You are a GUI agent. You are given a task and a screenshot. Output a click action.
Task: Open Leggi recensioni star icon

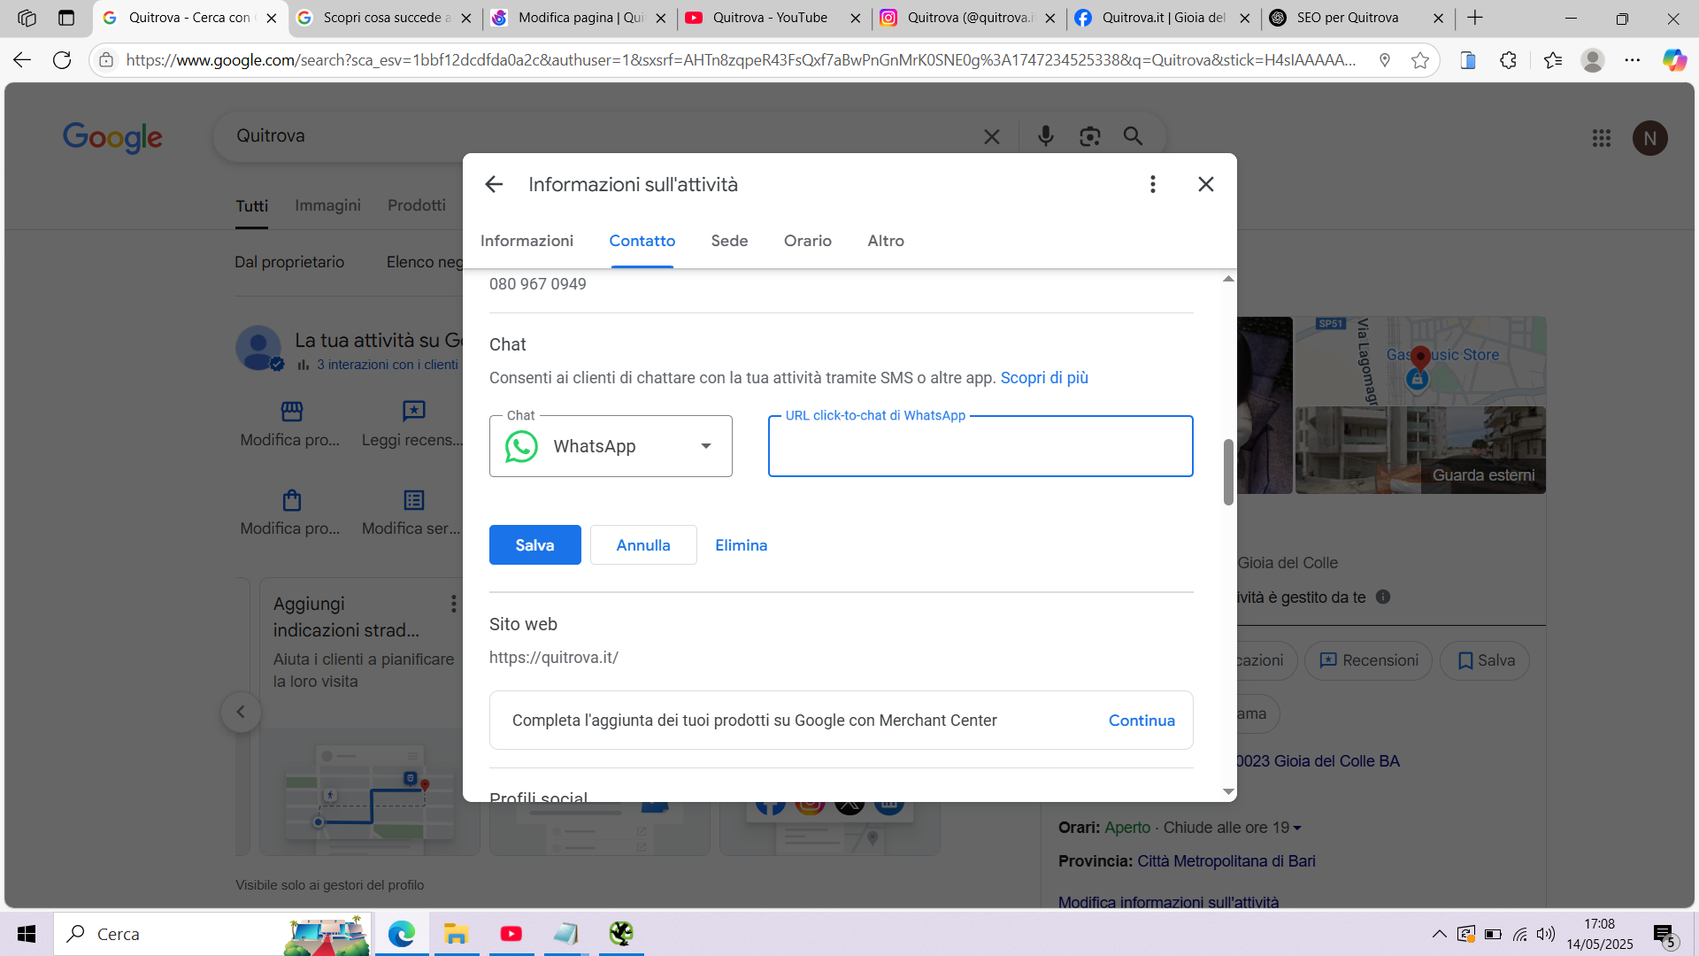point(413,412)
